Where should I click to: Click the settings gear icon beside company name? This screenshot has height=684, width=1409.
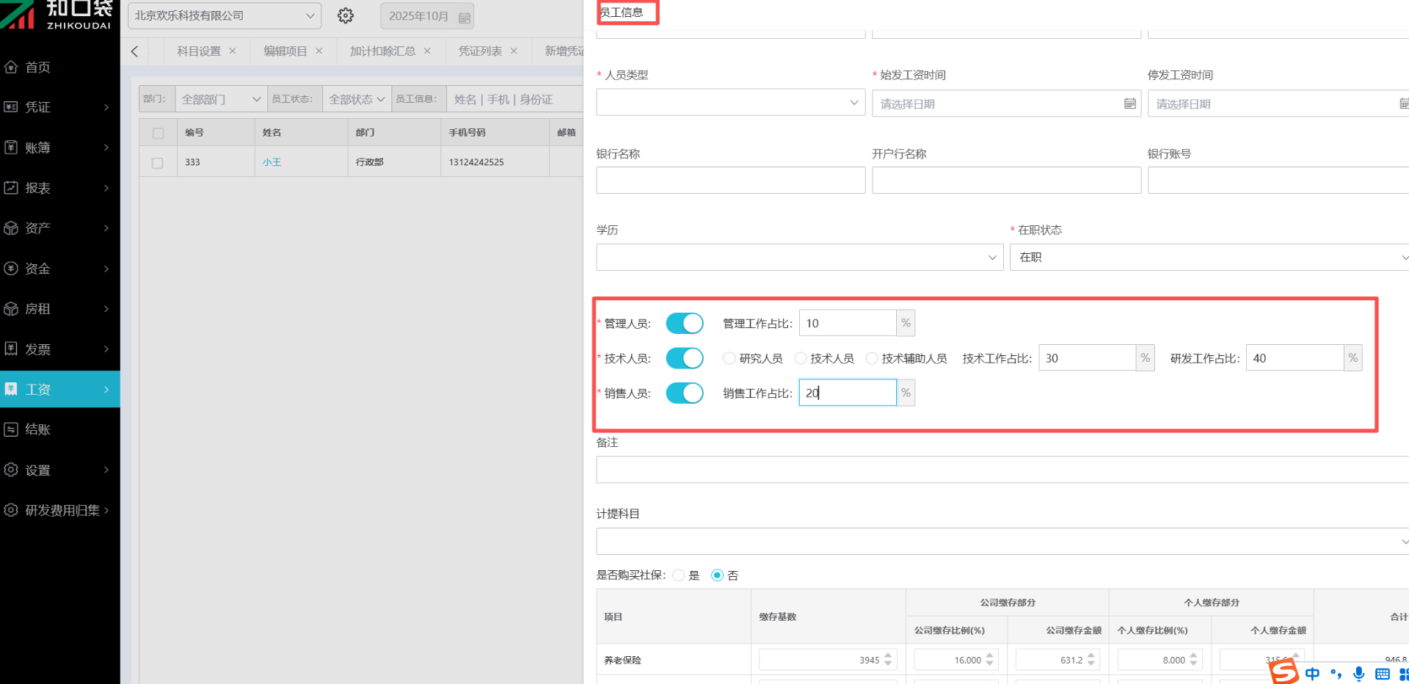point(346,15)
